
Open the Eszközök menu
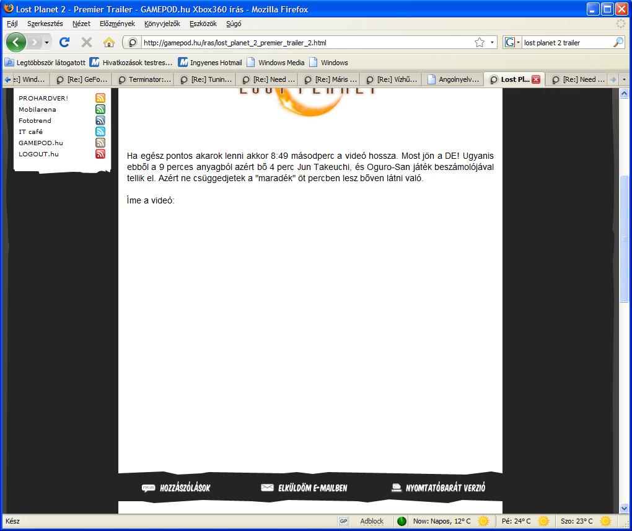coord(203,24)
